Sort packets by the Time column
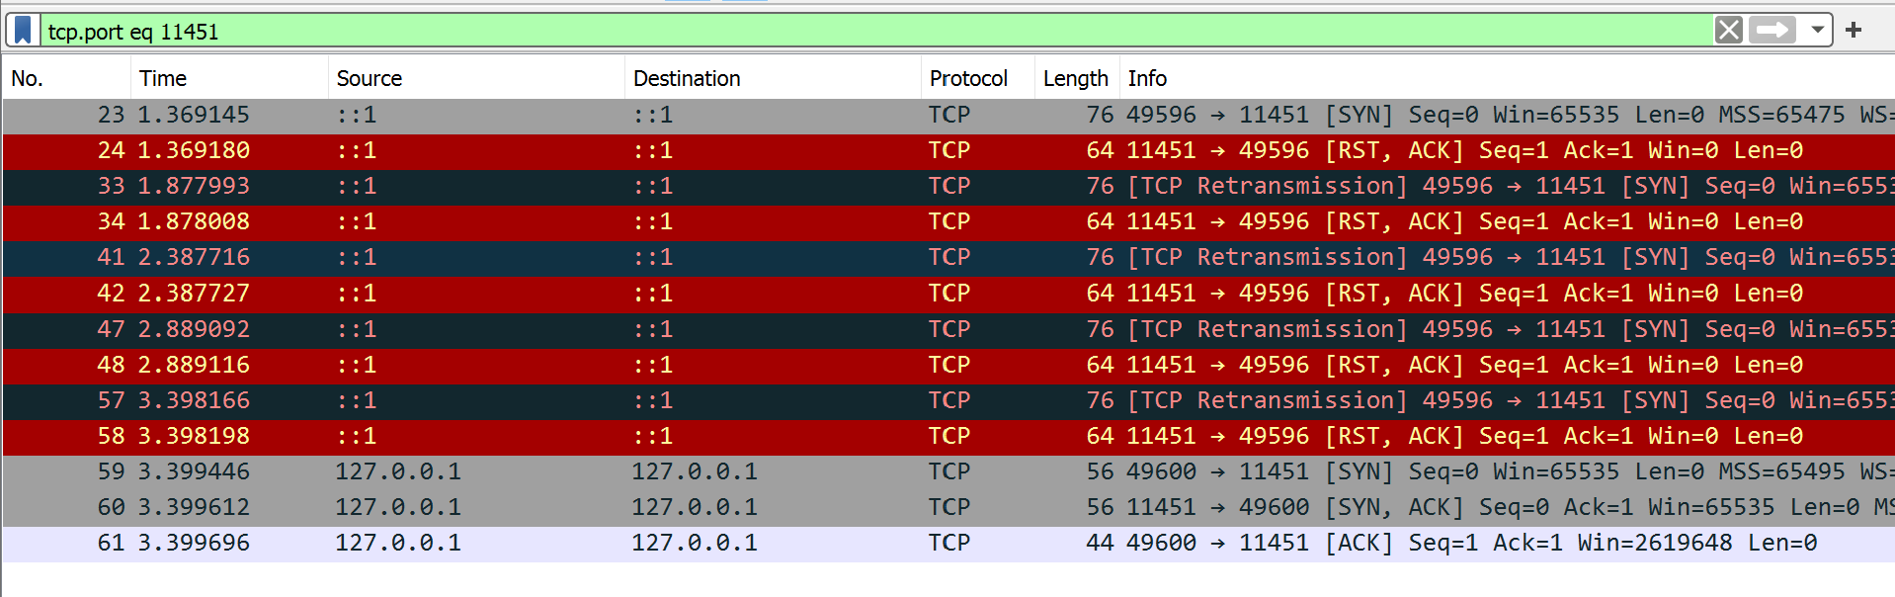The height and width of the screenshot is (597, 1895). 229,78
